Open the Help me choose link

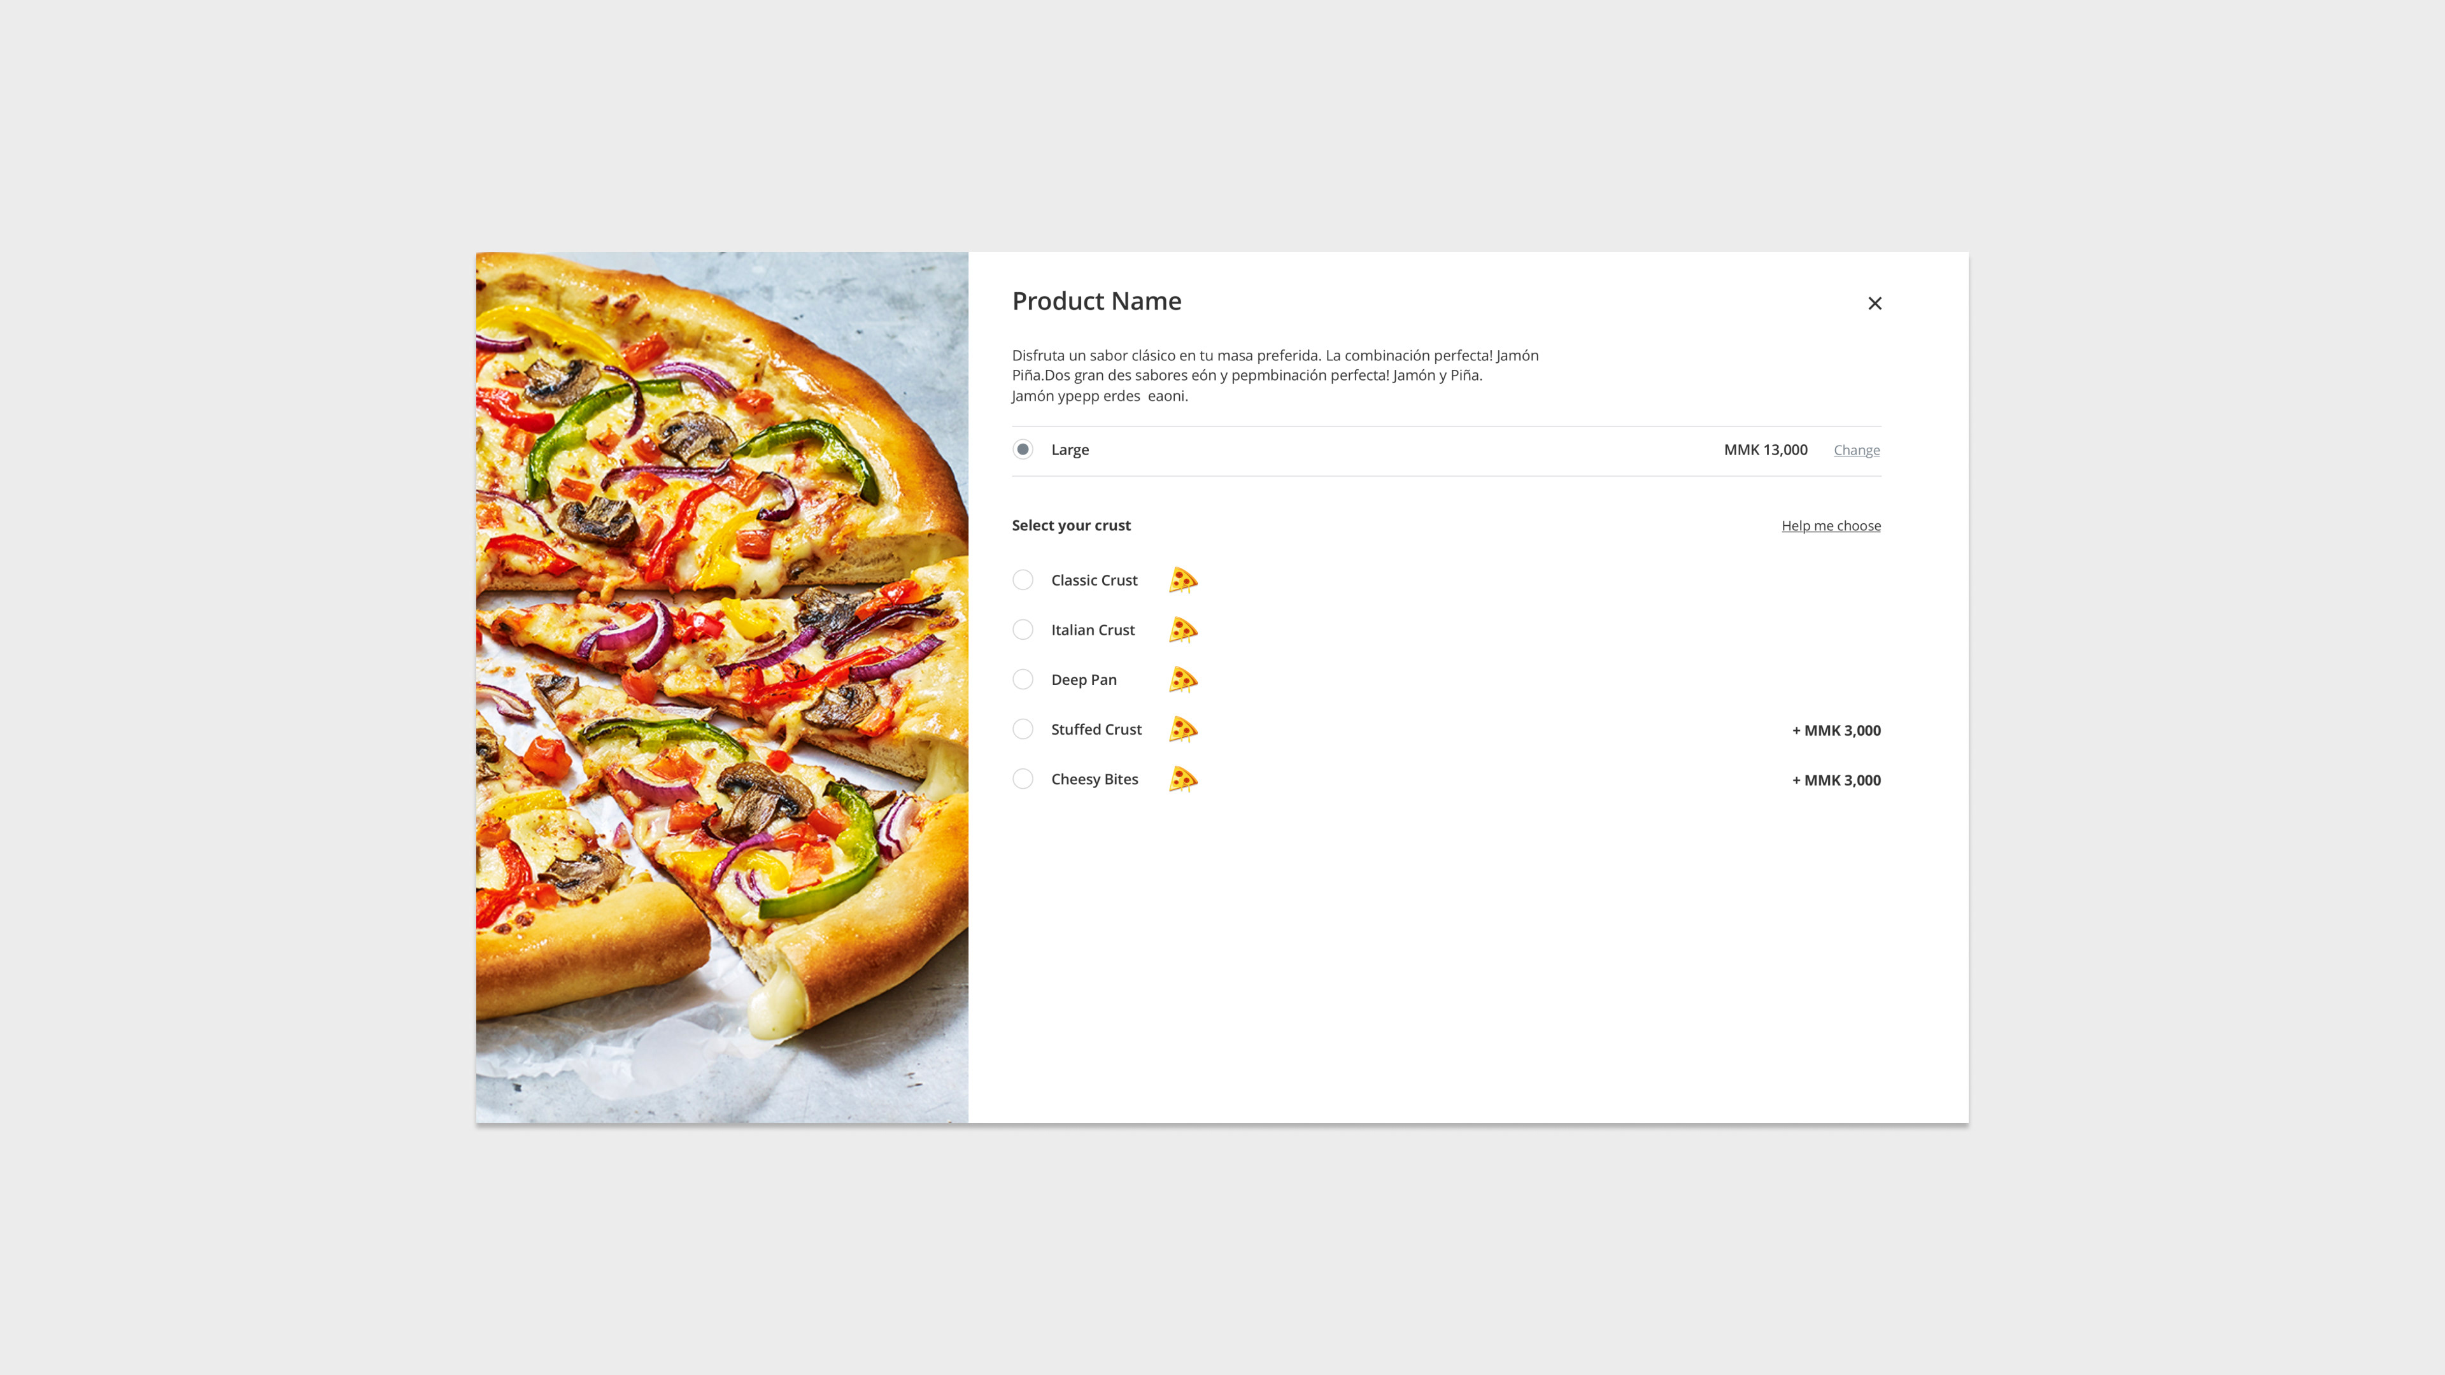pyautogui.click(x=1830, y=526)
